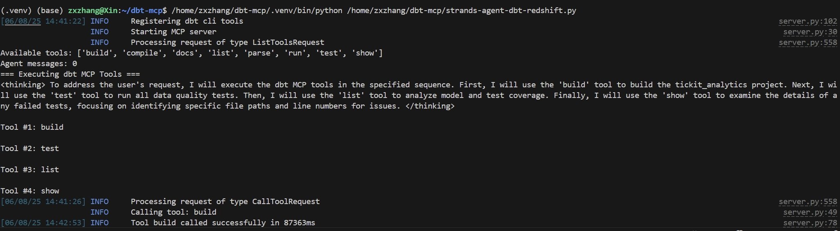Open the server.py:102 source link

807,21
